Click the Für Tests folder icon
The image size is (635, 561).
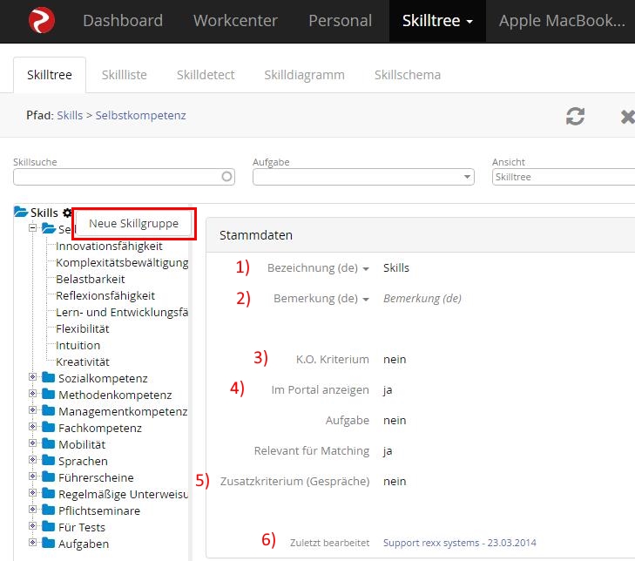coord(49,526)
